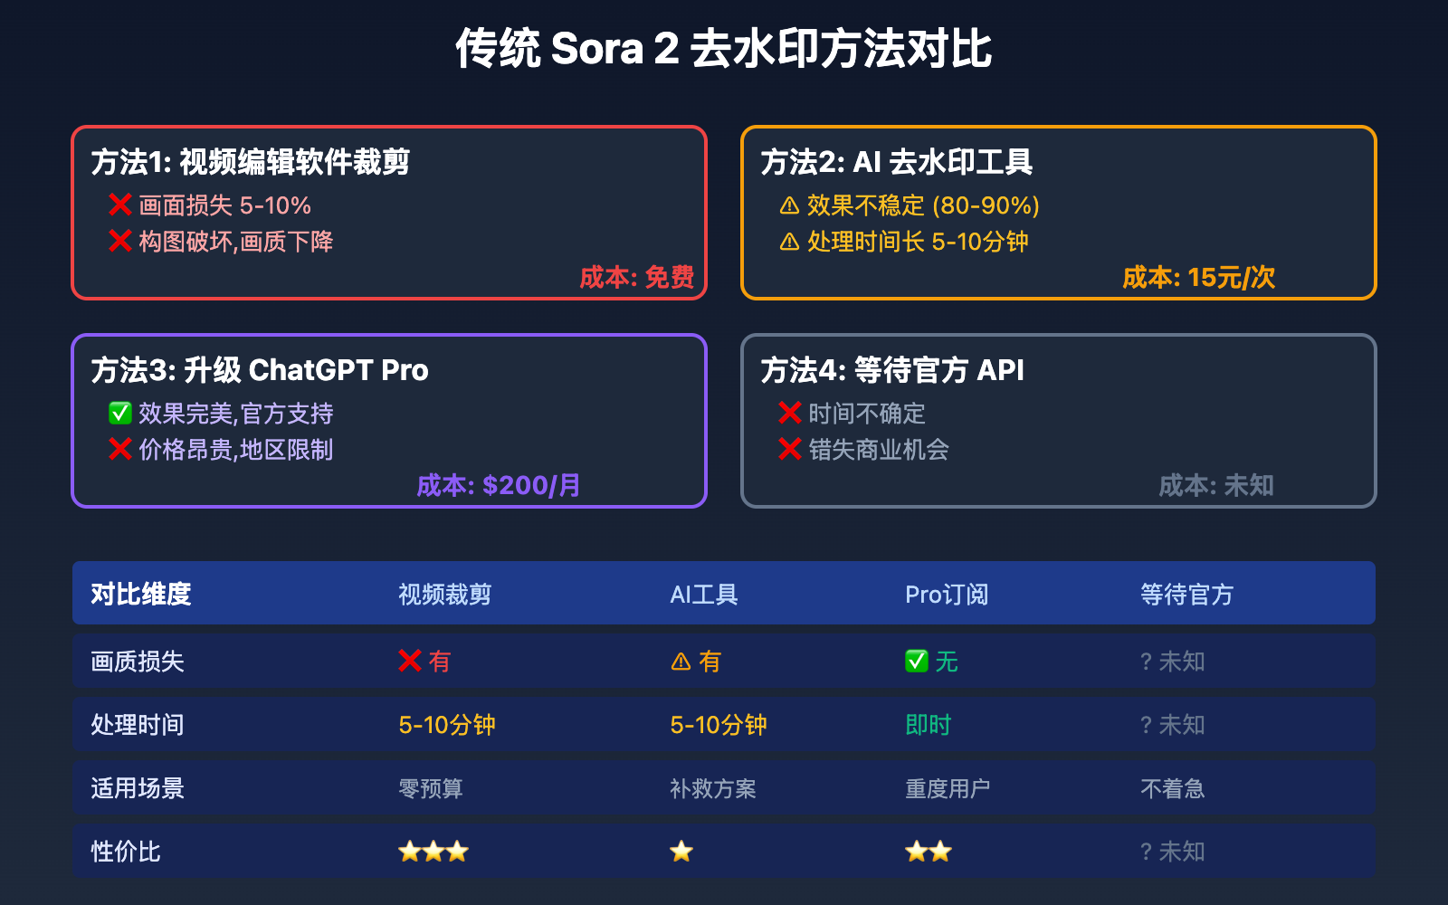Click the two-star rating under the Pro订阅 column

[929, 852]
